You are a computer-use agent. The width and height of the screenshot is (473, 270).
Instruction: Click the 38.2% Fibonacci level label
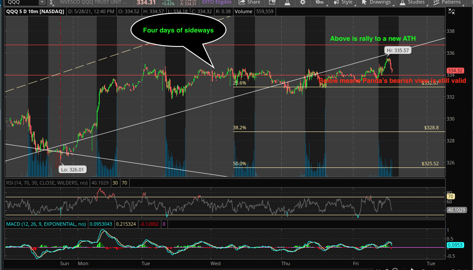tap(240, 128)
